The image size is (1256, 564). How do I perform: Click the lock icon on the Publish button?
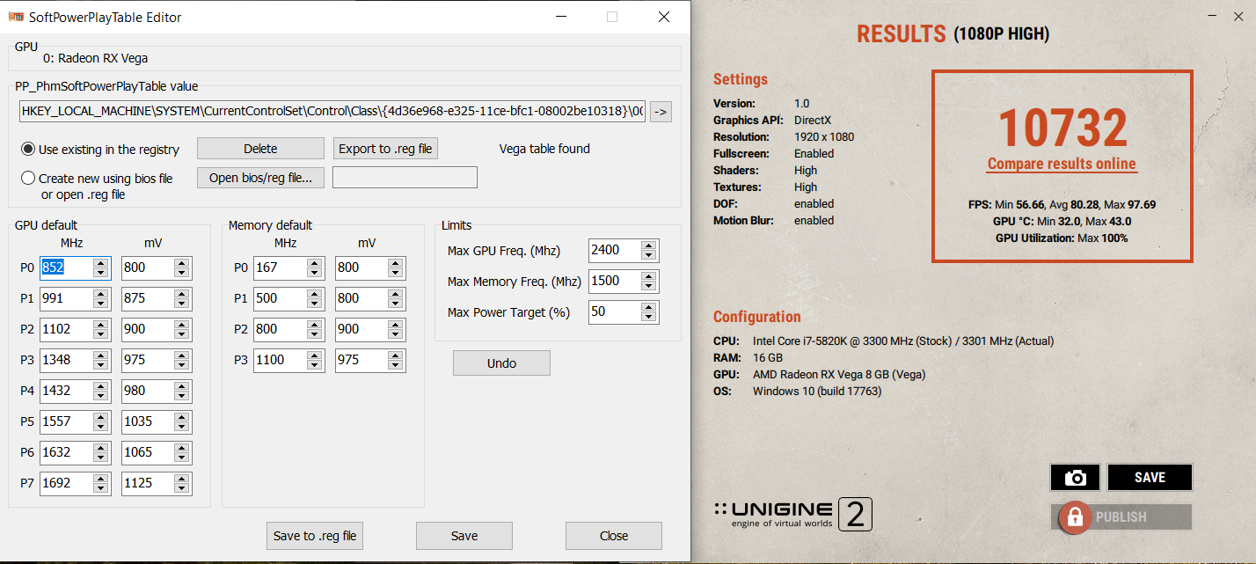click(x=1074, y=517)
